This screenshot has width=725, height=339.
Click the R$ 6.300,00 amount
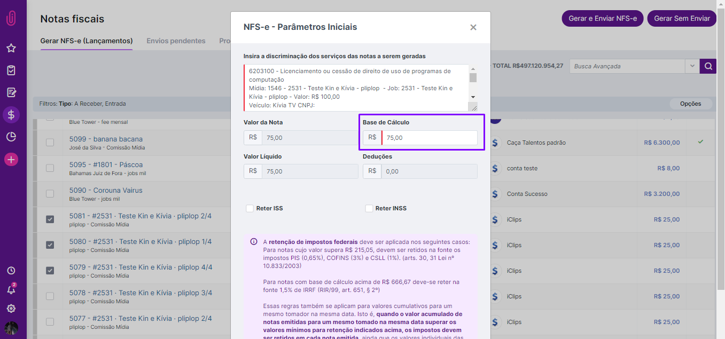coord(662,143)
